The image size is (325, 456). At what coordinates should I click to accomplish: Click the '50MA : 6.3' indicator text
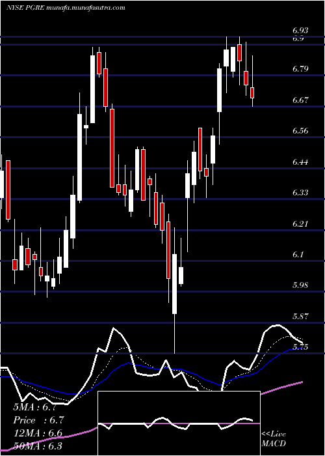37,446
